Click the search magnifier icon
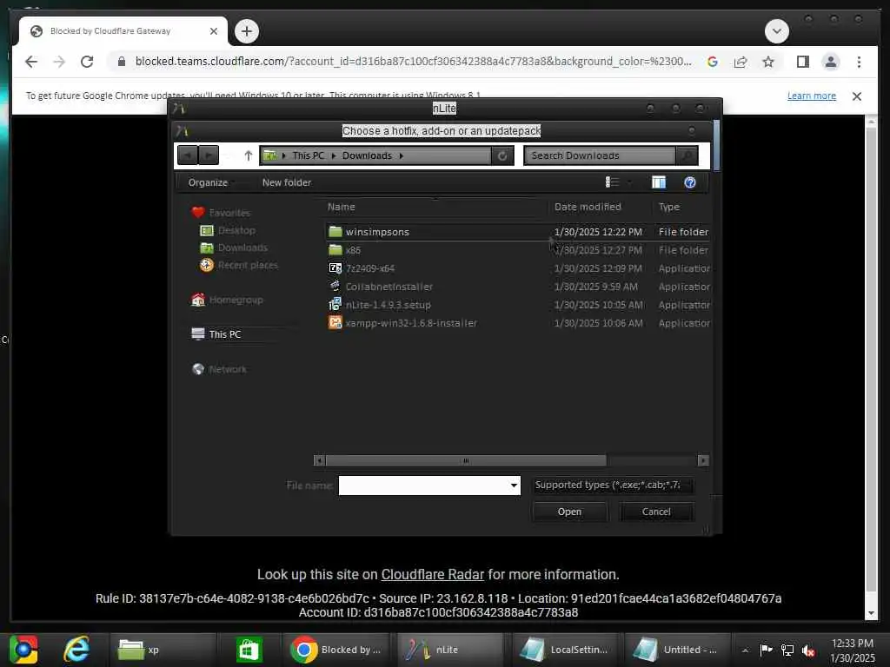The image size is (890, 667). coord(687,155)
